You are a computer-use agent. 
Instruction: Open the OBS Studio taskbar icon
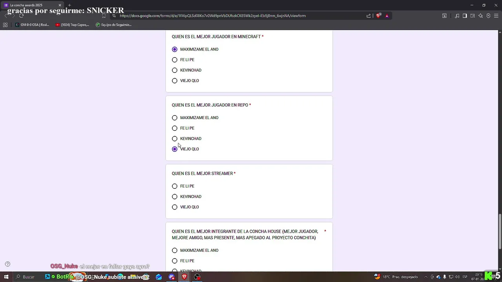click(x=197, y=277)
